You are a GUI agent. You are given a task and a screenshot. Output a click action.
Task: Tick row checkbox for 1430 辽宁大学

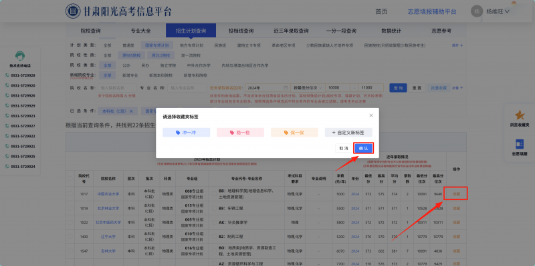coord(70,236)
